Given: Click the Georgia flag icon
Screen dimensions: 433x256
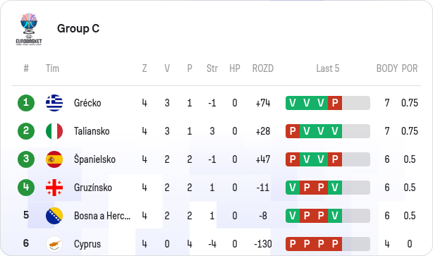Looking at the screenshot, I should tap(54, 188).
